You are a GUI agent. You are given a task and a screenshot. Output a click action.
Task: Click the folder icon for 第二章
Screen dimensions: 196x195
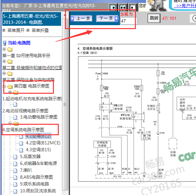tap(10, 61)
